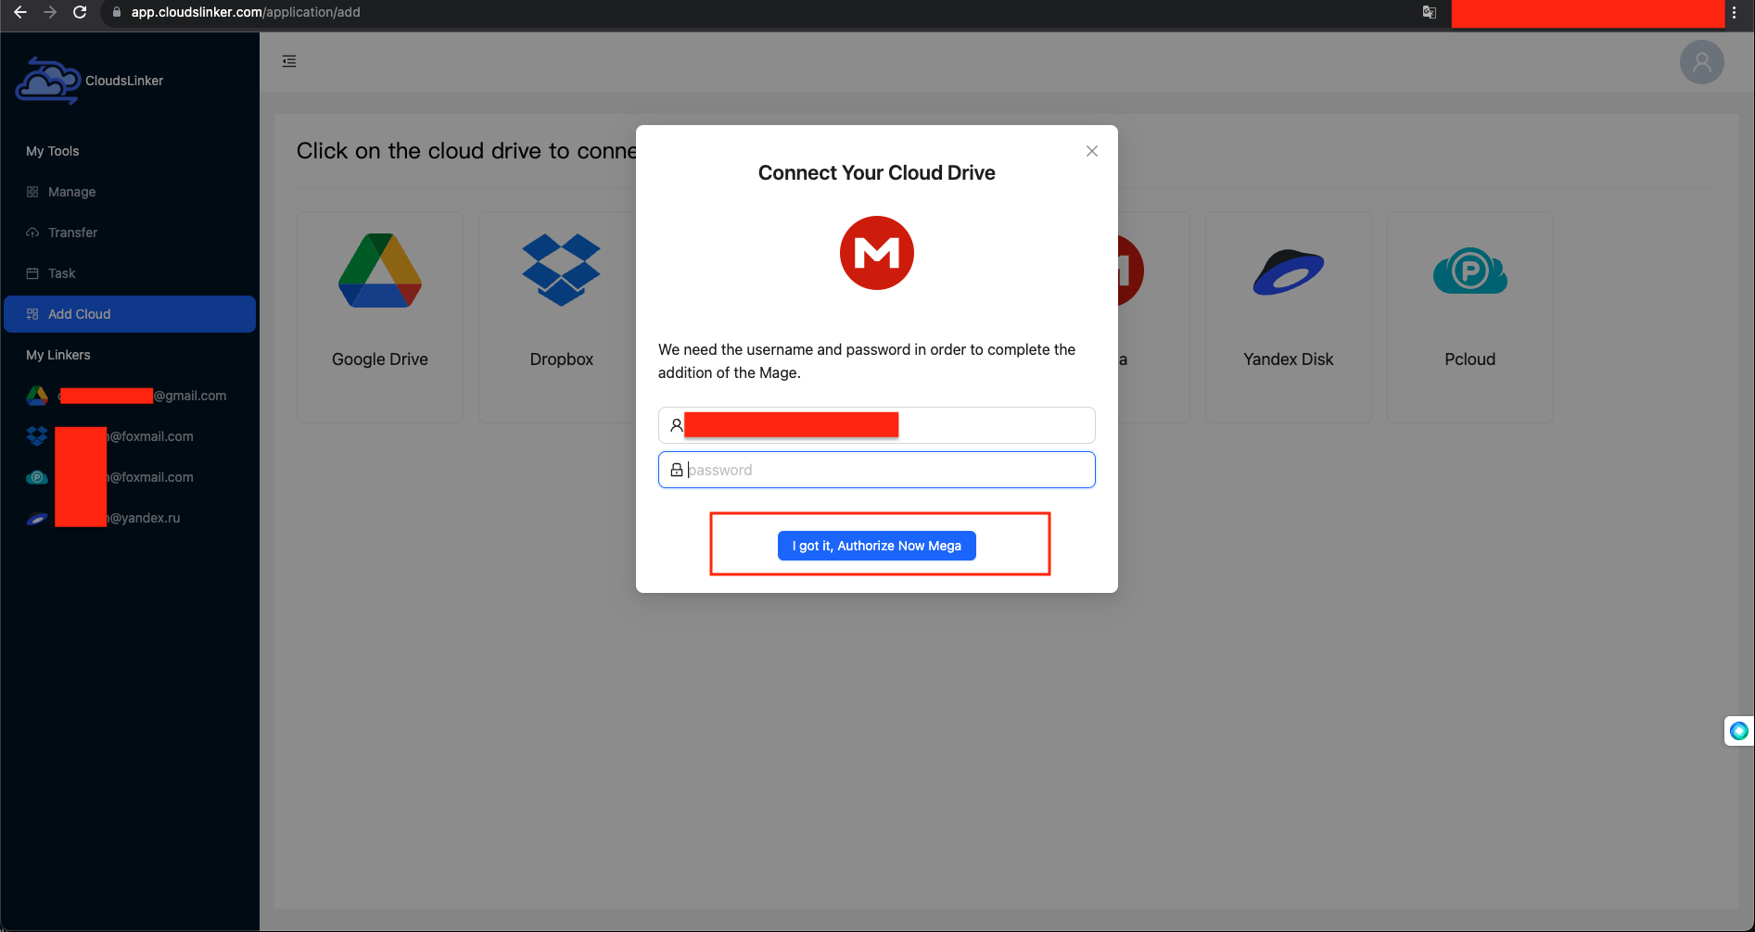Open the Pcloud foxmail.com linker
The width and height of the screenshot is (1755, 932).
130,477
